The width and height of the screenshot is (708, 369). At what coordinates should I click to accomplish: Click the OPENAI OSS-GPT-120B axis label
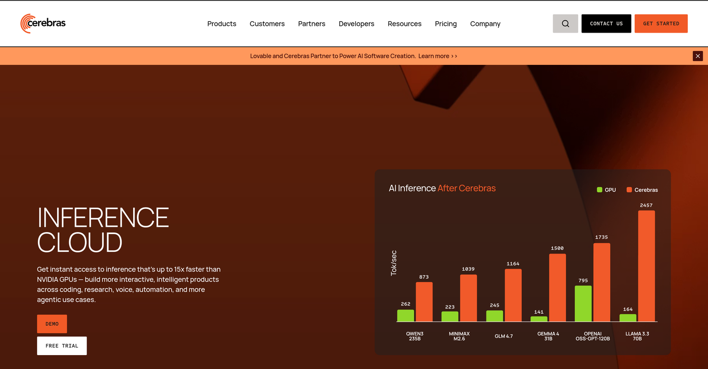[x=593, y=336]
